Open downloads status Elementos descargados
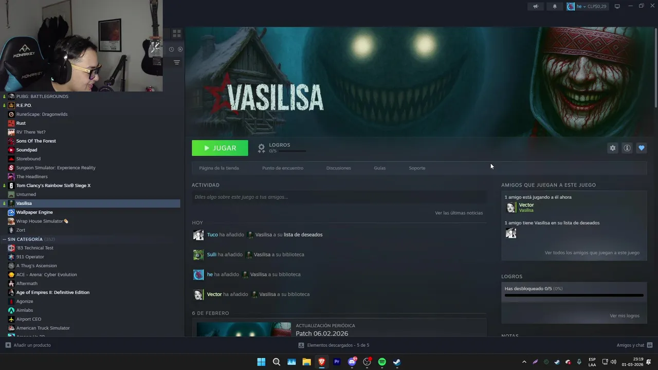 334,345
